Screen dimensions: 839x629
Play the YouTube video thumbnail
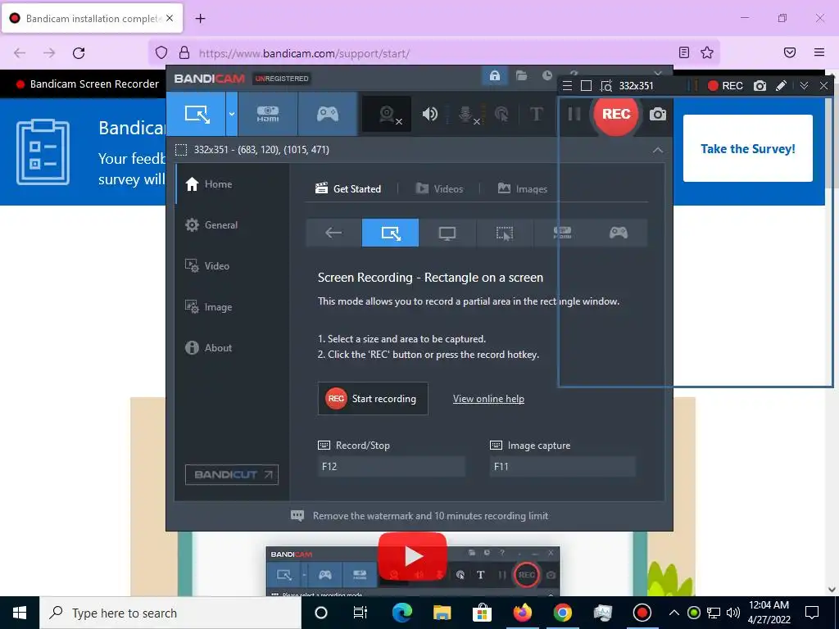click(412, 556)
